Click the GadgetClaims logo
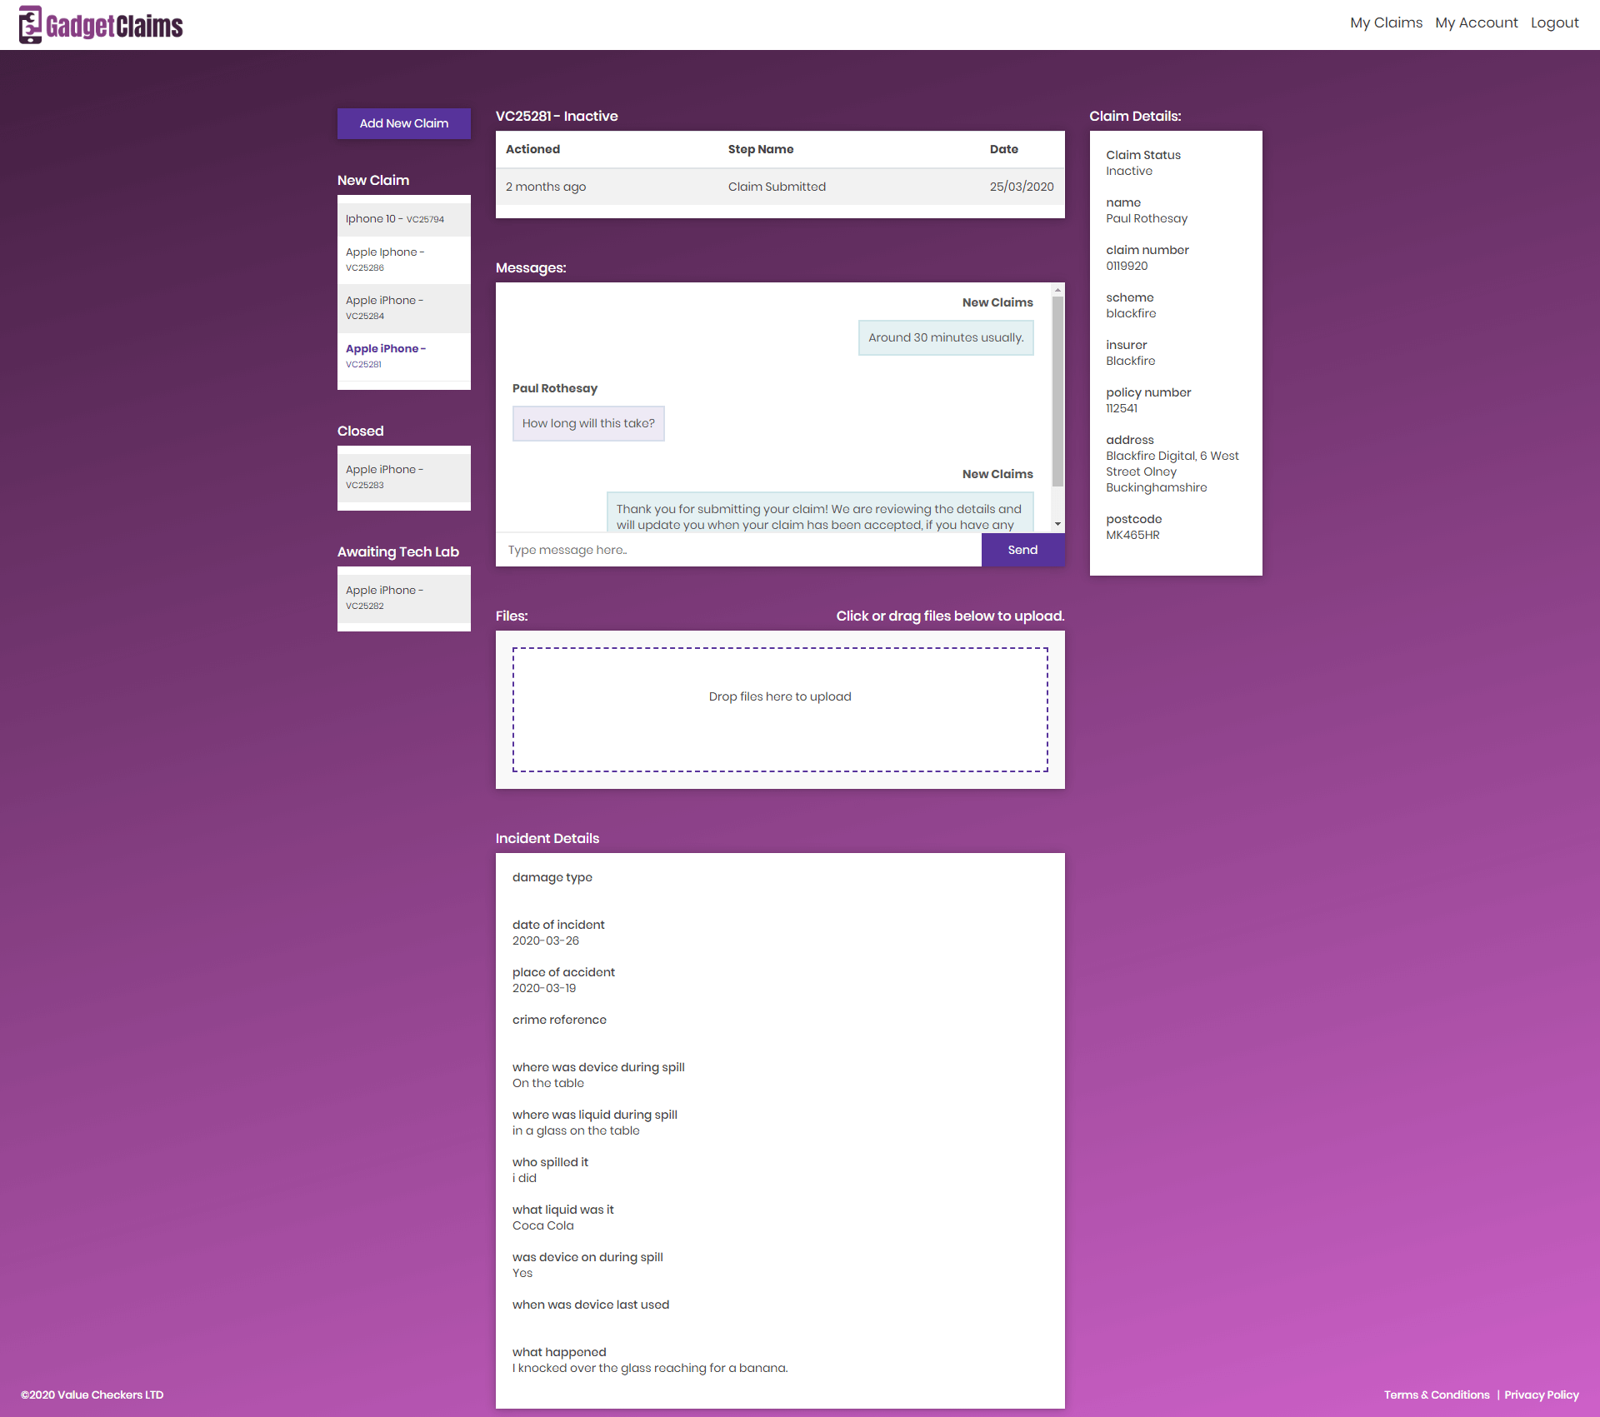Viewport: 1600px width, 1417px height. tap(101, 25)
